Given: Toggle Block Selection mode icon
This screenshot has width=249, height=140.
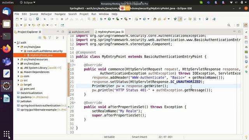Looking at the screenshot, I should [x=195, y=19].
